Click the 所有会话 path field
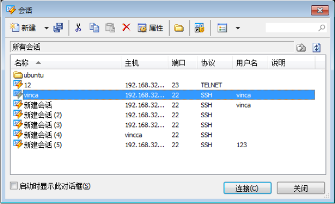Viewport: 335px width, 204px height. (151, 47)
